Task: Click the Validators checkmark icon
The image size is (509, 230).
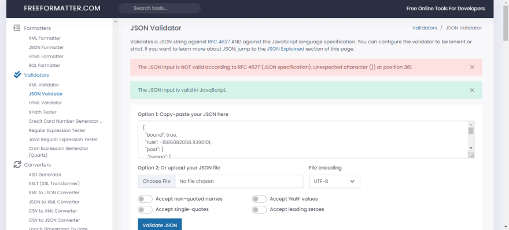Action: 17,75
